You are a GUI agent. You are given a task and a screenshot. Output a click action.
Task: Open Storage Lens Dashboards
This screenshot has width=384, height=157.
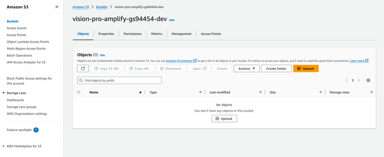coord(15,100)
